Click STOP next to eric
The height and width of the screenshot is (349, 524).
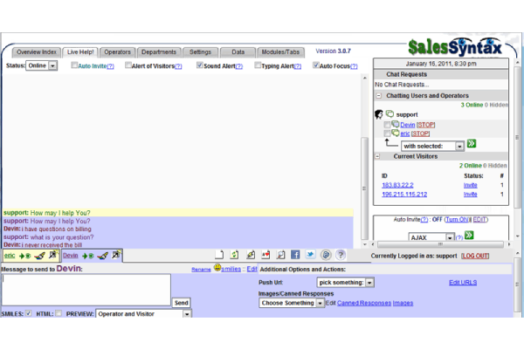coord(420,133)
